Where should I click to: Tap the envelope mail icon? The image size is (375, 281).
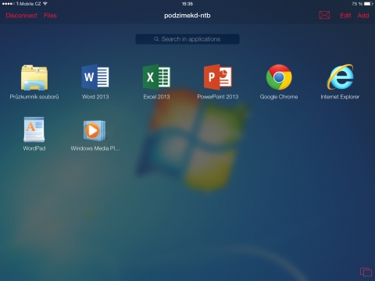[x=324, y=15]
